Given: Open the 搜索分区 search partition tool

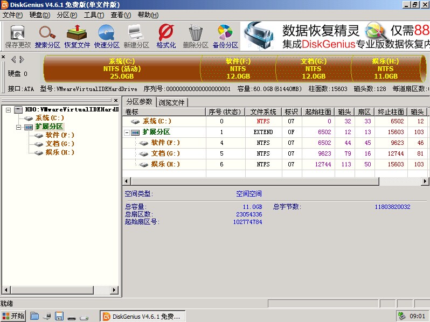Looking at the screenshot, I should click(x=47, y=36).
